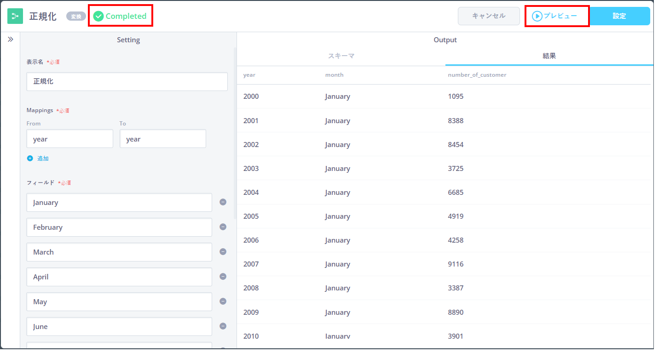Image resolution: width=658 pixels, height=352 pixels.
Task: Select the year 2006 cell
Action: [x=251, y=240]
